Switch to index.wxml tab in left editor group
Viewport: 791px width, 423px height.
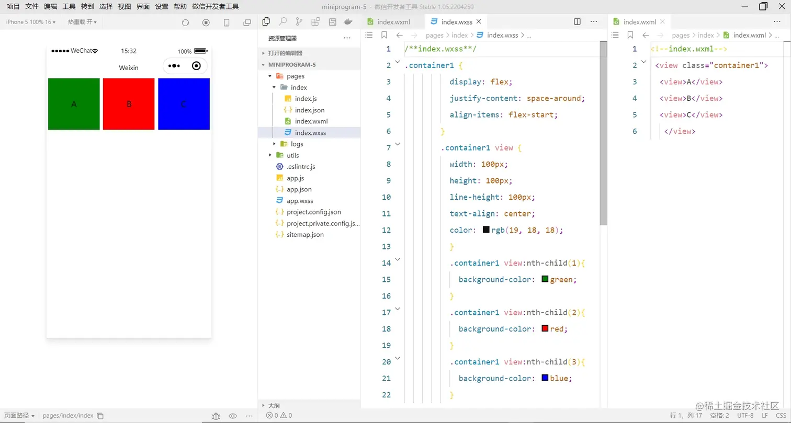pyautogui.click(x=393, y=22)
